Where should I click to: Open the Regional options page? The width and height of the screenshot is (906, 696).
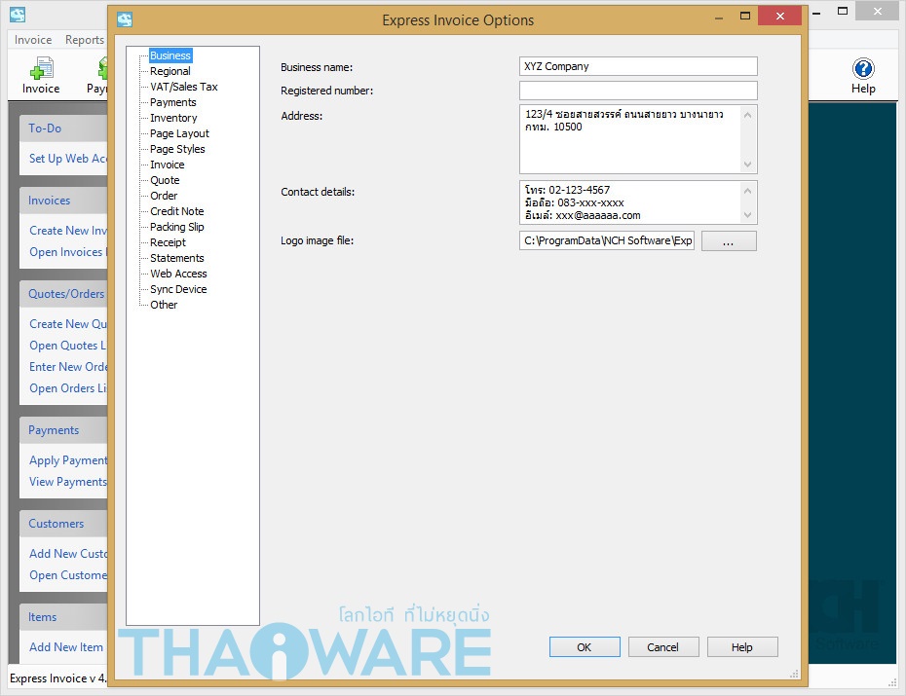click(170, 71)
